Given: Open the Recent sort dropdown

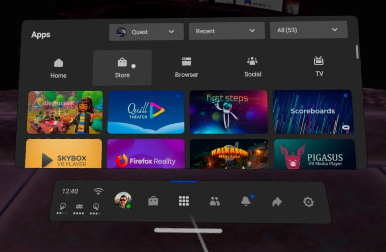Looking at the screenshot, I should point(226,31).
